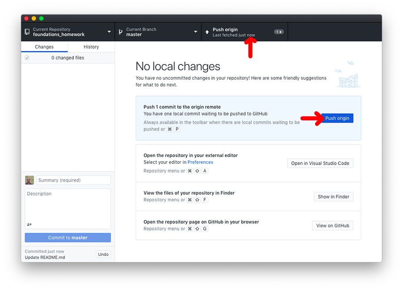This screenshot has height=290, width=403.
Task: Click Push origin in the toolbar
Action: (244, 32)
